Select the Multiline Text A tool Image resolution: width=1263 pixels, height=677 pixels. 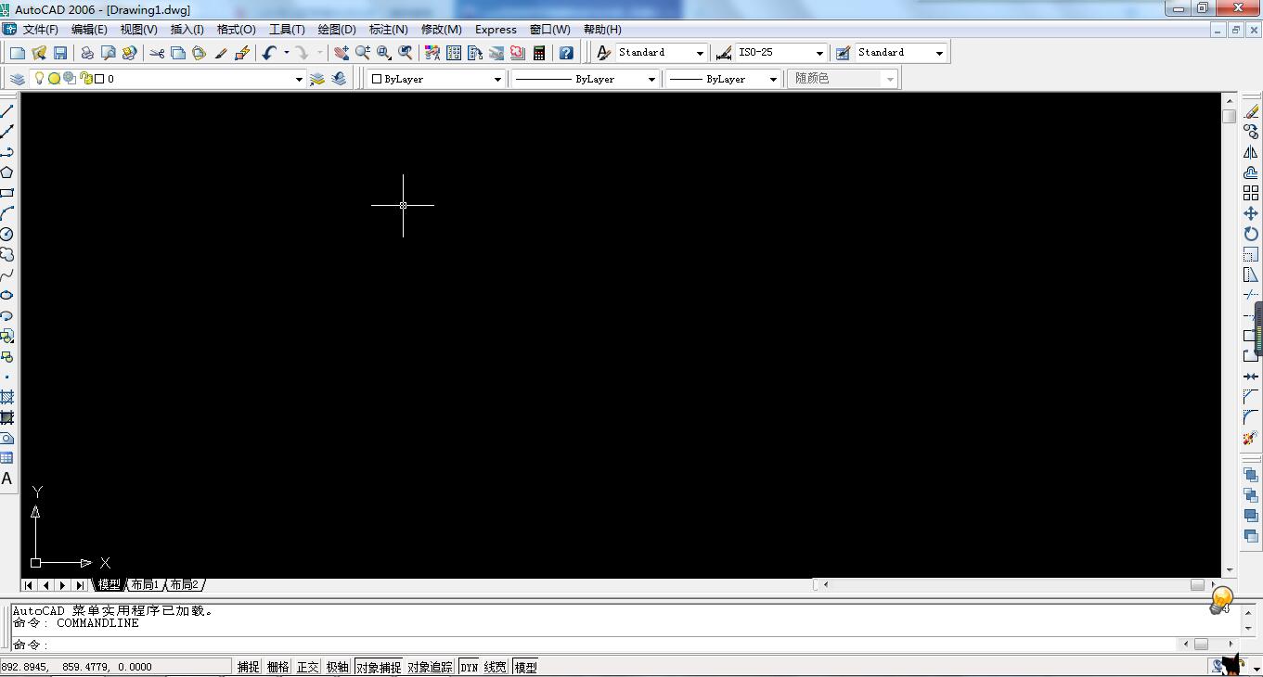[x=6, y=479]
